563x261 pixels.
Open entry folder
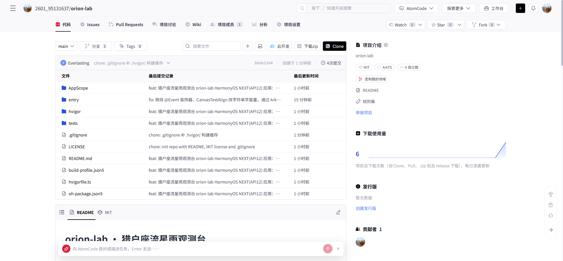click(x=73, y=100)
